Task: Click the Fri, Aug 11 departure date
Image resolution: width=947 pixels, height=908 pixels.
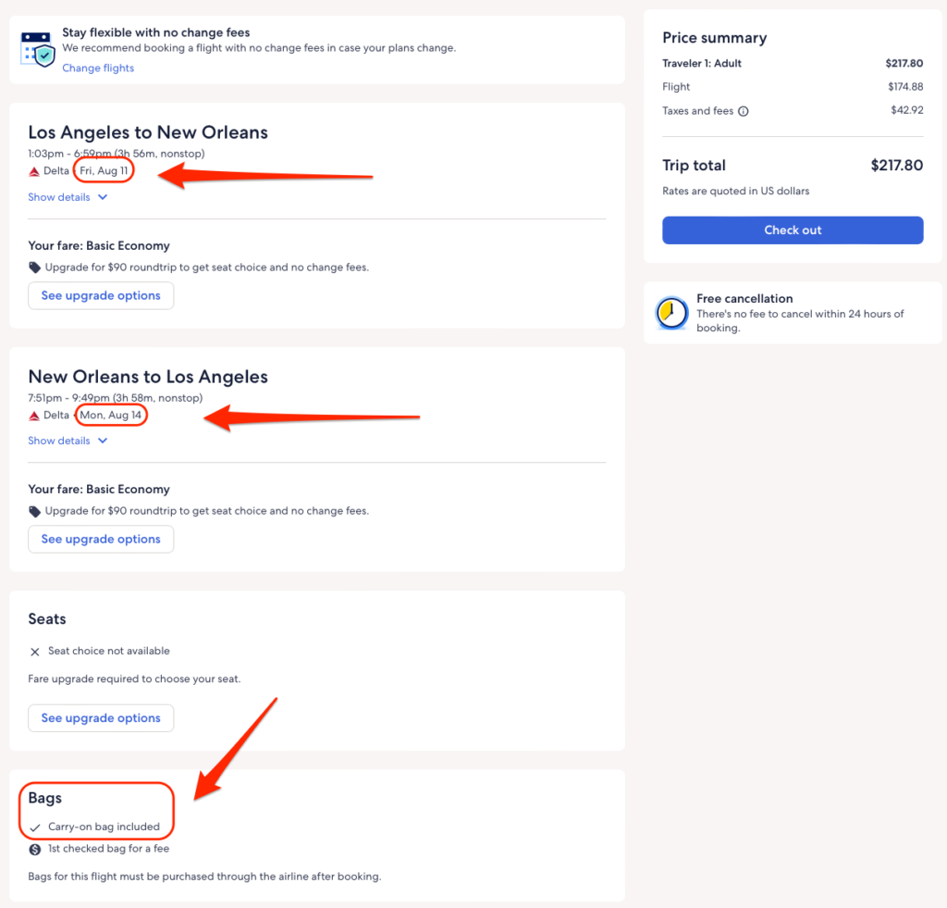Action: point(105,171)
